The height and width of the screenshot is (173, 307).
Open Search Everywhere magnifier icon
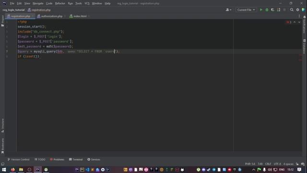click(x=292, y=10)
